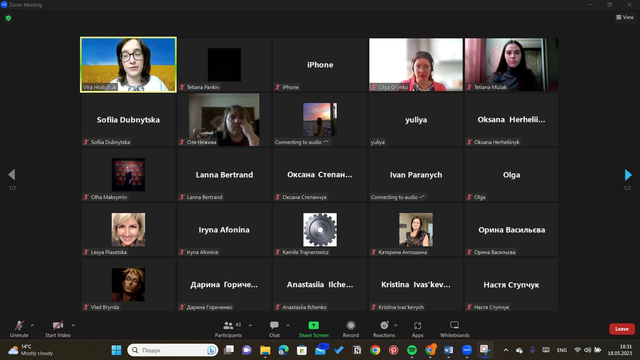Expand the Participants options chevron

point(250,325)
